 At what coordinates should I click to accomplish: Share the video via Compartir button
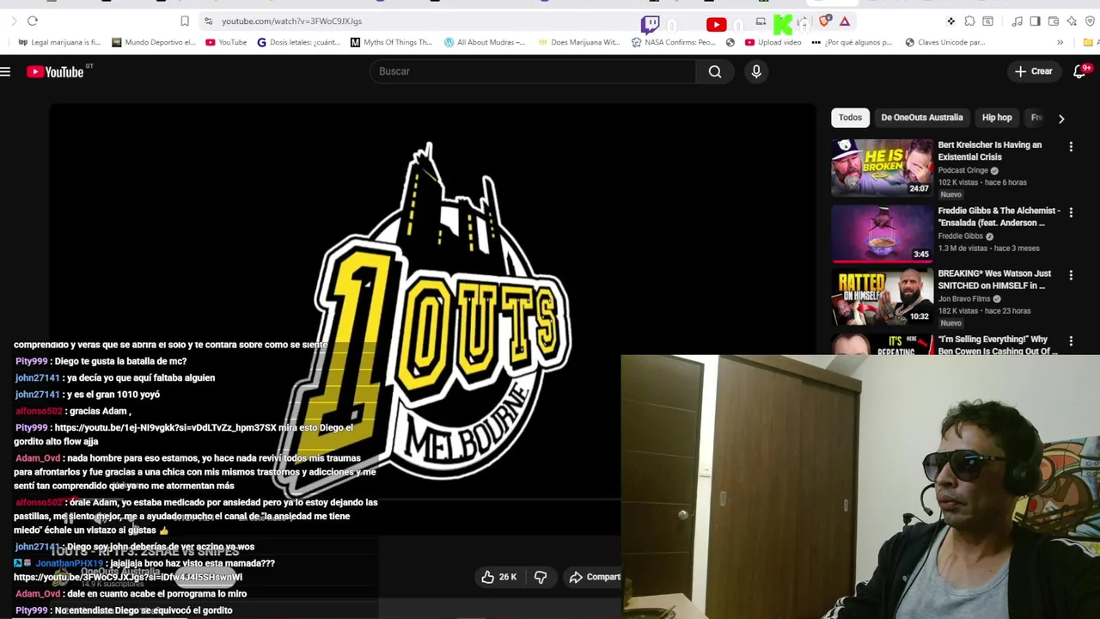point(595,577)
